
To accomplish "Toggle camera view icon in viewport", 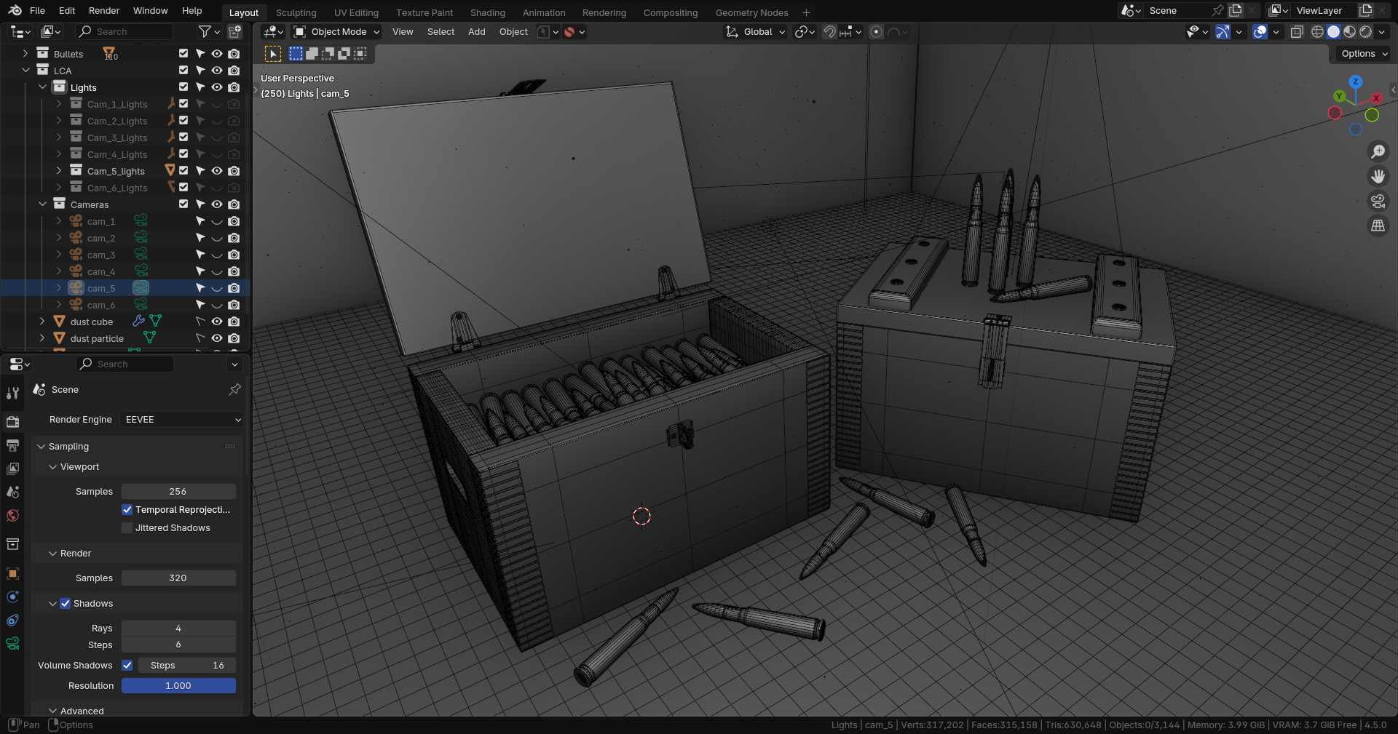I will click(x=1378, y=201).
